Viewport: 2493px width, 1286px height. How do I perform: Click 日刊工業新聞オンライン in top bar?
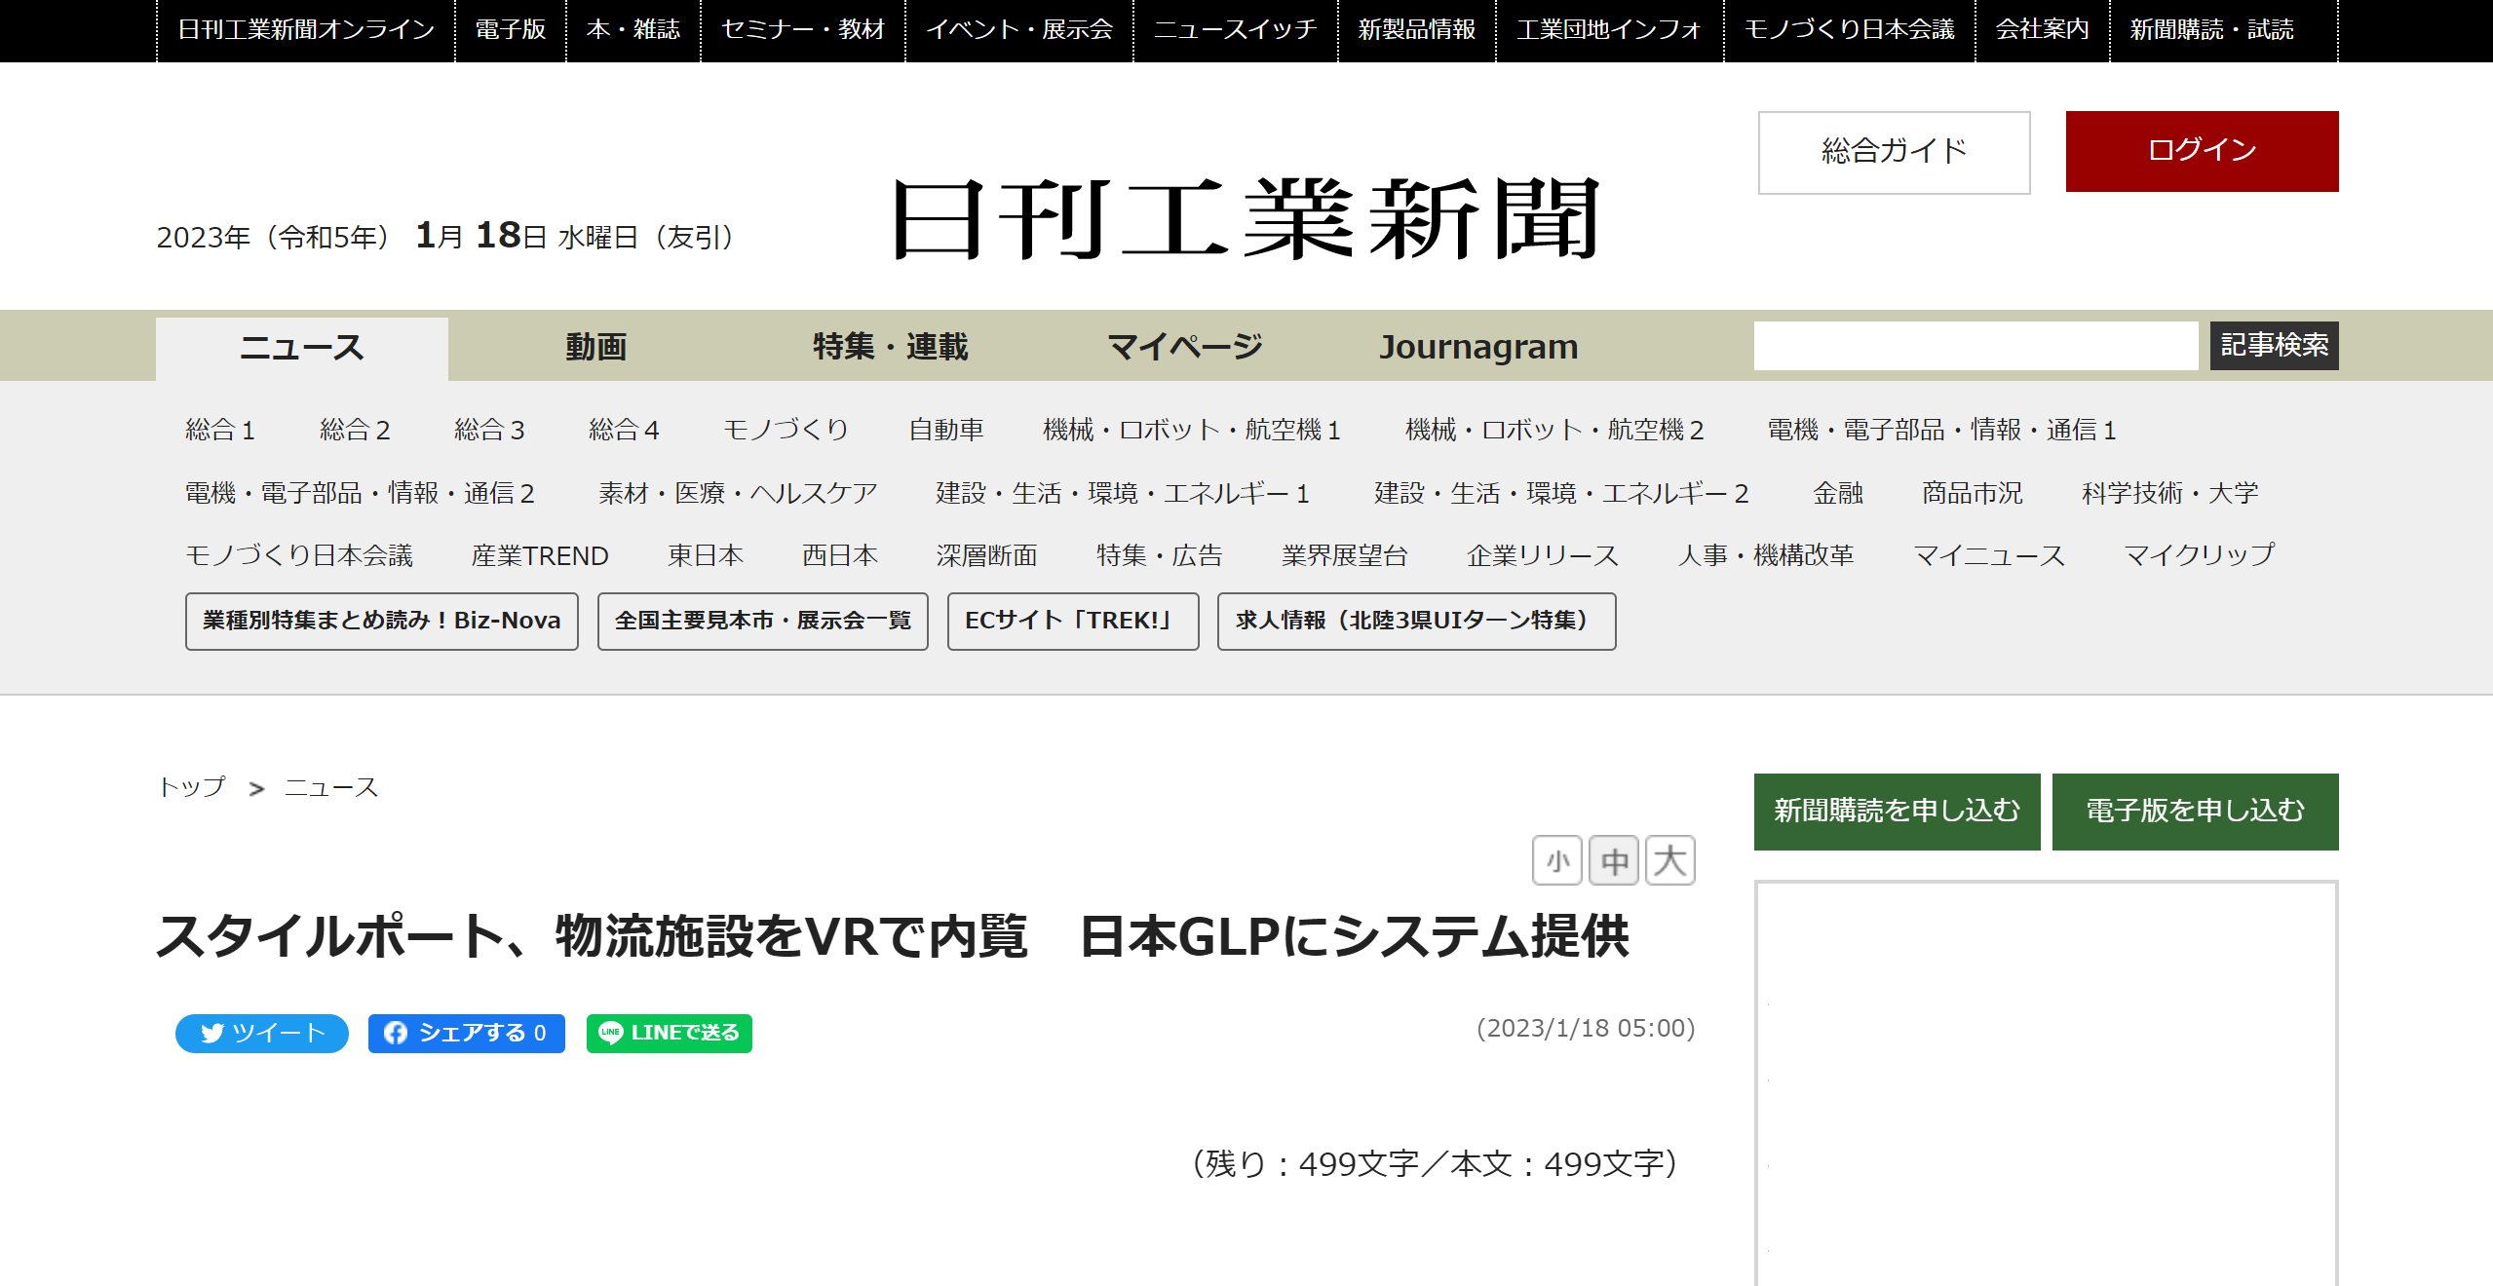point(306,30)
